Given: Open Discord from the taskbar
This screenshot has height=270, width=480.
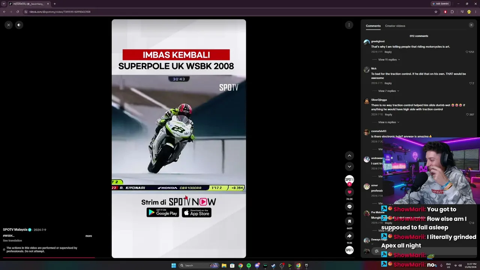Looking at the screenshot, I should [257, 265].
